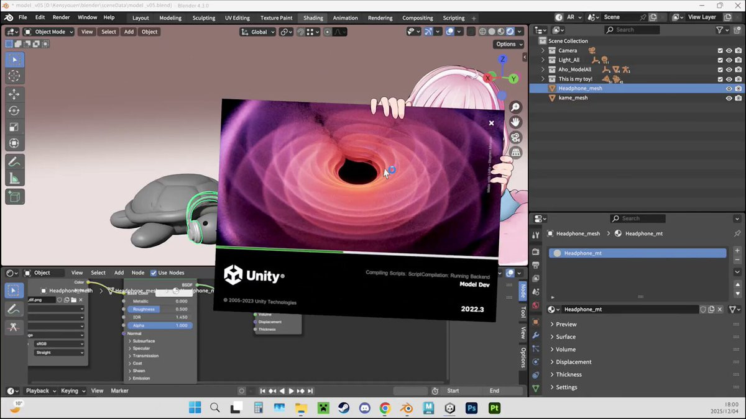Viewport: 746px width, 419px height.
Task: Activate the Annotate tool in viewport
Action: (14, 161)
